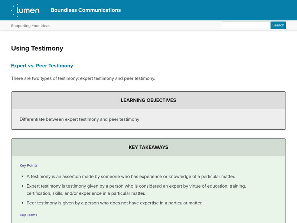Viewport: 297px width, 223px height.
Task: Click the Lumen logo in the header
Action: click(25, 10)
